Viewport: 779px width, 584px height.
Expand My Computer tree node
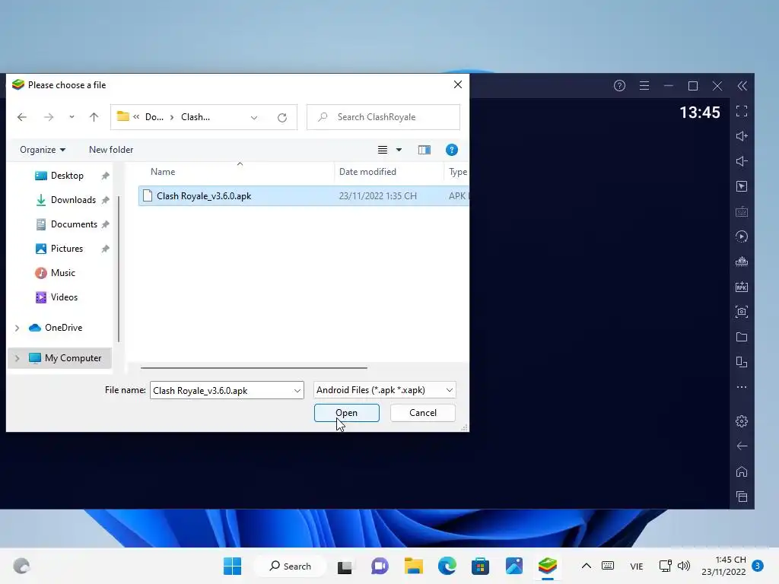(17, 358)
